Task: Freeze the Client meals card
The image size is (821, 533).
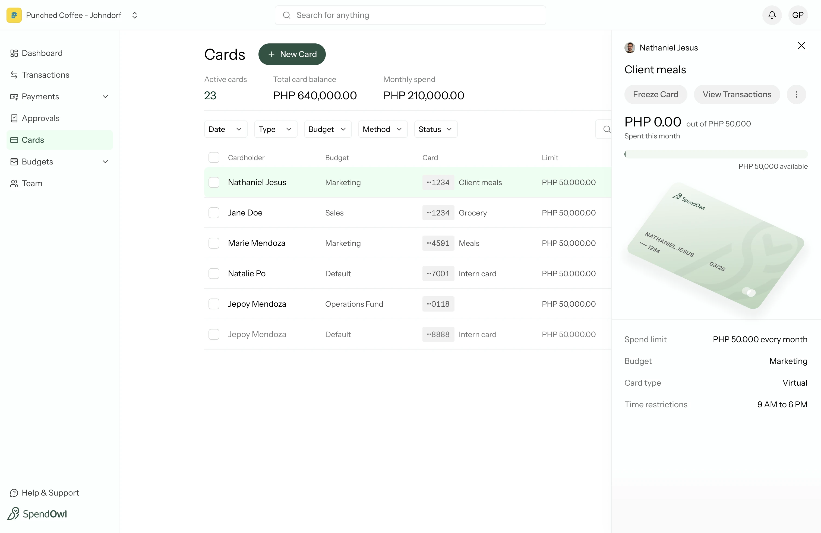Action: point(655,94)
